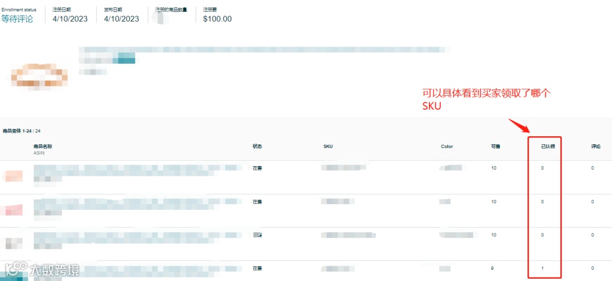The width and height of the screenshot is (612, 281).
Task: Sort by the 商品名称 column header
Action: [x=43, y=147]
